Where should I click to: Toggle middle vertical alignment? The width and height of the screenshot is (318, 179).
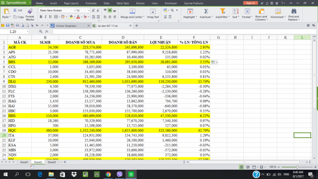click(x=110, y=10)
